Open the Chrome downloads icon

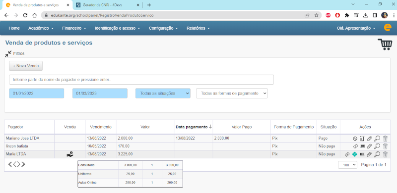pos(365,15)
